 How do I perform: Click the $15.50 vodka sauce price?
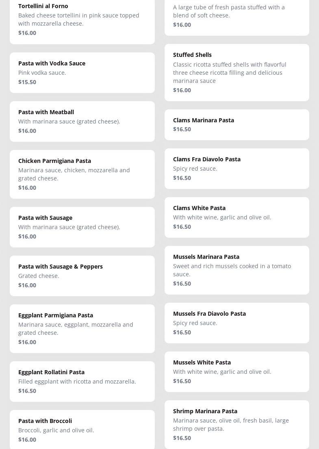[x=27, y=82]
